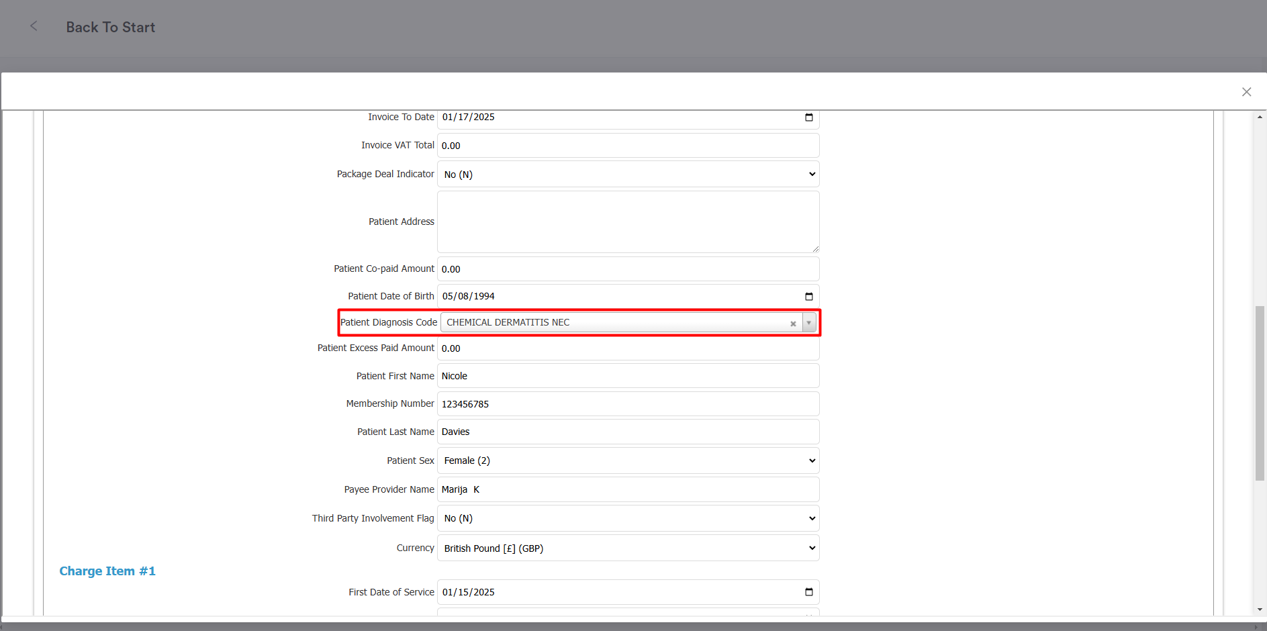Click the Charge Item #1 heading
The width and height of the screenshot is (1267, 631).
(107, 571)
